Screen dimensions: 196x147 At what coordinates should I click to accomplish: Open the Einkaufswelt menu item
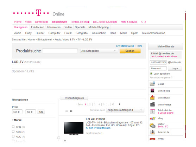(59, 22)
